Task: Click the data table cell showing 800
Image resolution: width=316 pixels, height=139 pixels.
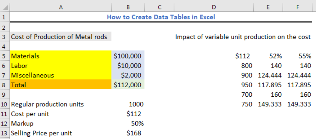Action: (213, 66)
